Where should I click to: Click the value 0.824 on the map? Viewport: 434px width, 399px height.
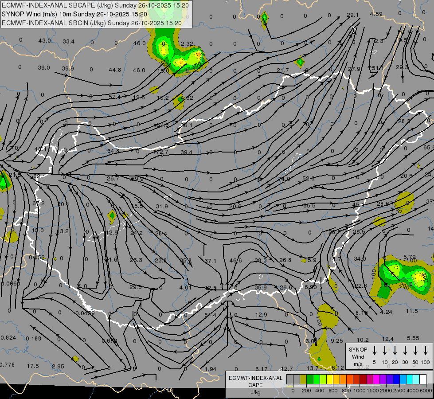coord(8,338)
